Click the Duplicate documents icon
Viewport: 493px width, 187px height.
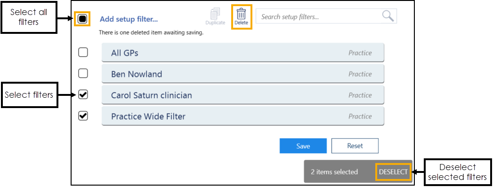click(x=215, y=14)
